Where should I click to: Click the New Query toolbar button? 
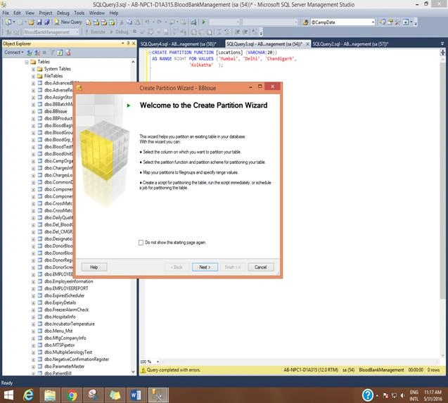[68, 22]
